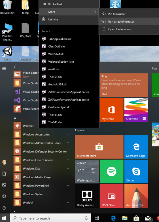Open Microsoft Store from the taskbar
This screenshot has height=222, width=159.
coord(136,218)
